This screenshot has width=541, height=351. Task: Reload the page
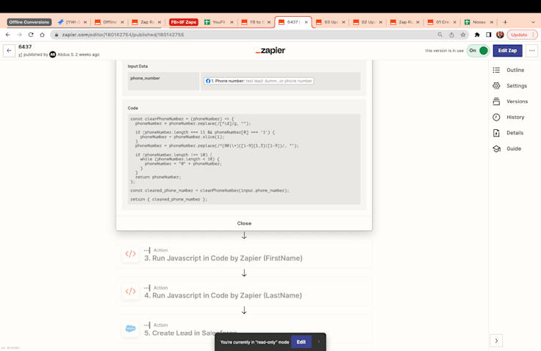tap(31, 35)
